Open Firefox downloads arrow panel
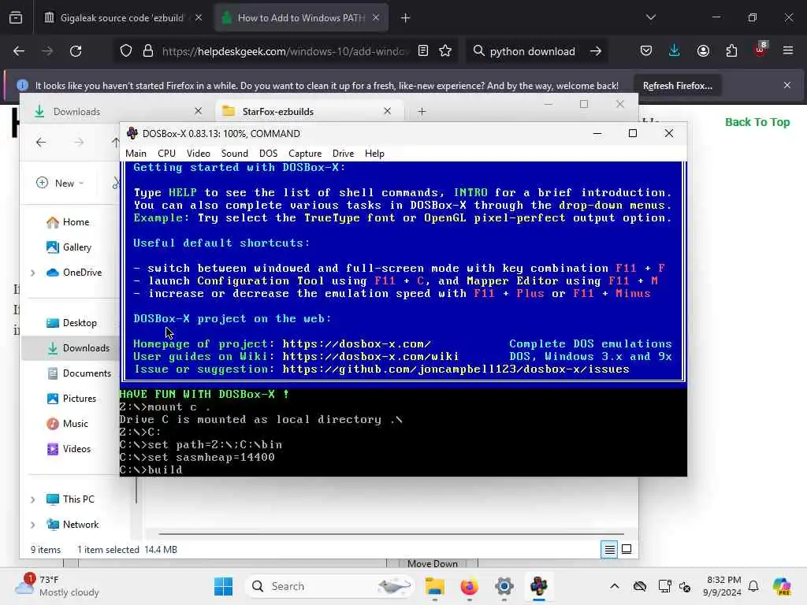The height and width of the screenshot is (605, 807). click(x=675, y=51)
